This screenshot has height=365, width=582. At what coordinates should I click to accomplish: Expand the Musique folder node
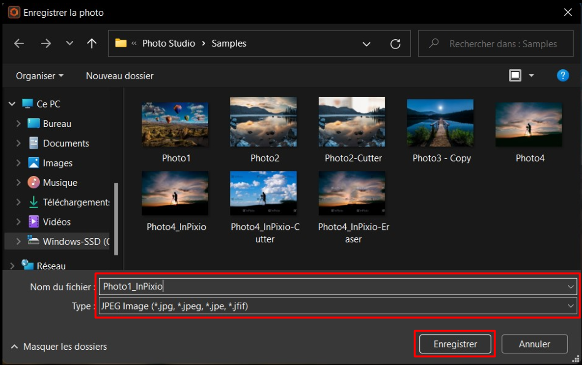click(18, 182)
